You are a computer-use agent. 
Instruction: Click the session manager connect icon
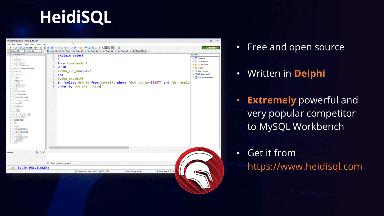tap(10, 48)
